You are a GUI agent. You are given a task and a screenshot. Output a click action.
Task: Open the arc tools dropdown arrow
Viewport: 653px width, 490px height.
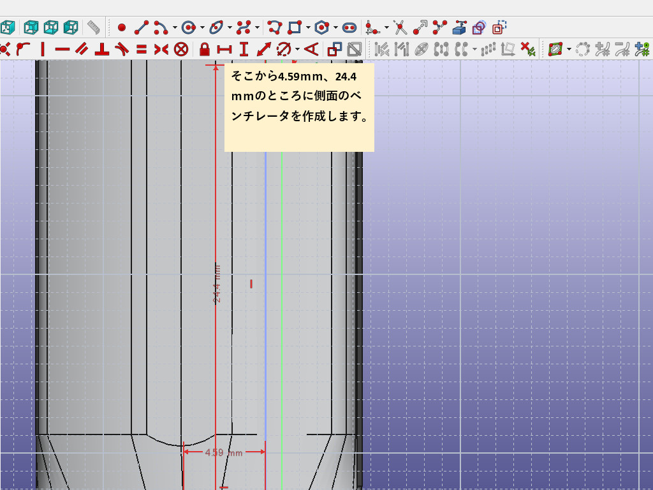point(175,27)
